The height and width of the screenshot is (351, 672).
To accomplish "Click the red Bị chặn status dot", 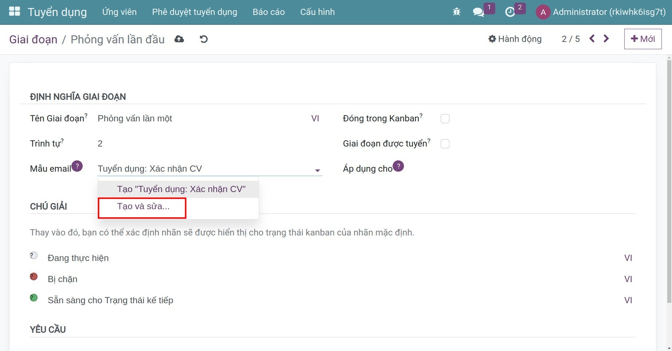I will (x=34, y=277).
